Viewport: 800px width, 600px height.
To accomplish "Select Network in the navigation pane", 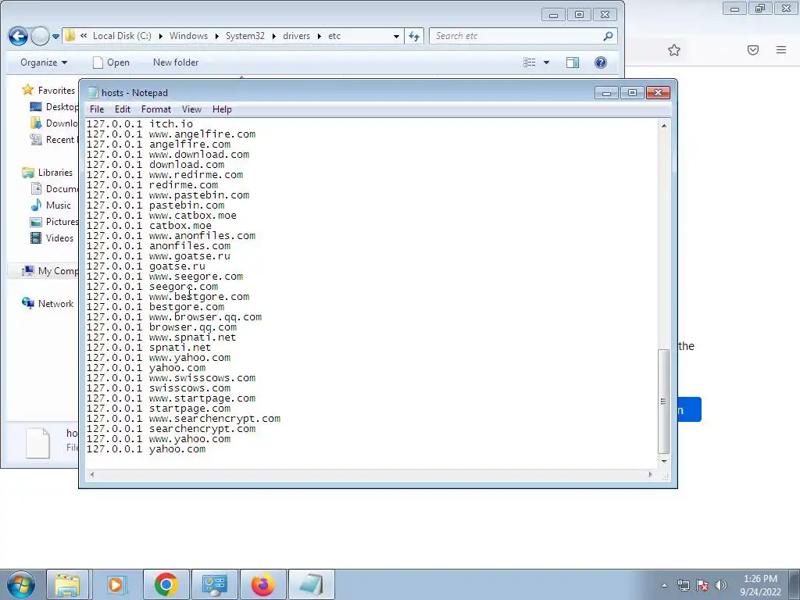I will [48, 304].
